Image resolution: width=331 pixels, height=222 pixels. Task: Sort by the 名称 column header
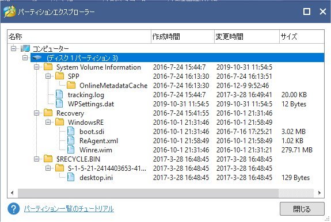(x=79, y=37)
